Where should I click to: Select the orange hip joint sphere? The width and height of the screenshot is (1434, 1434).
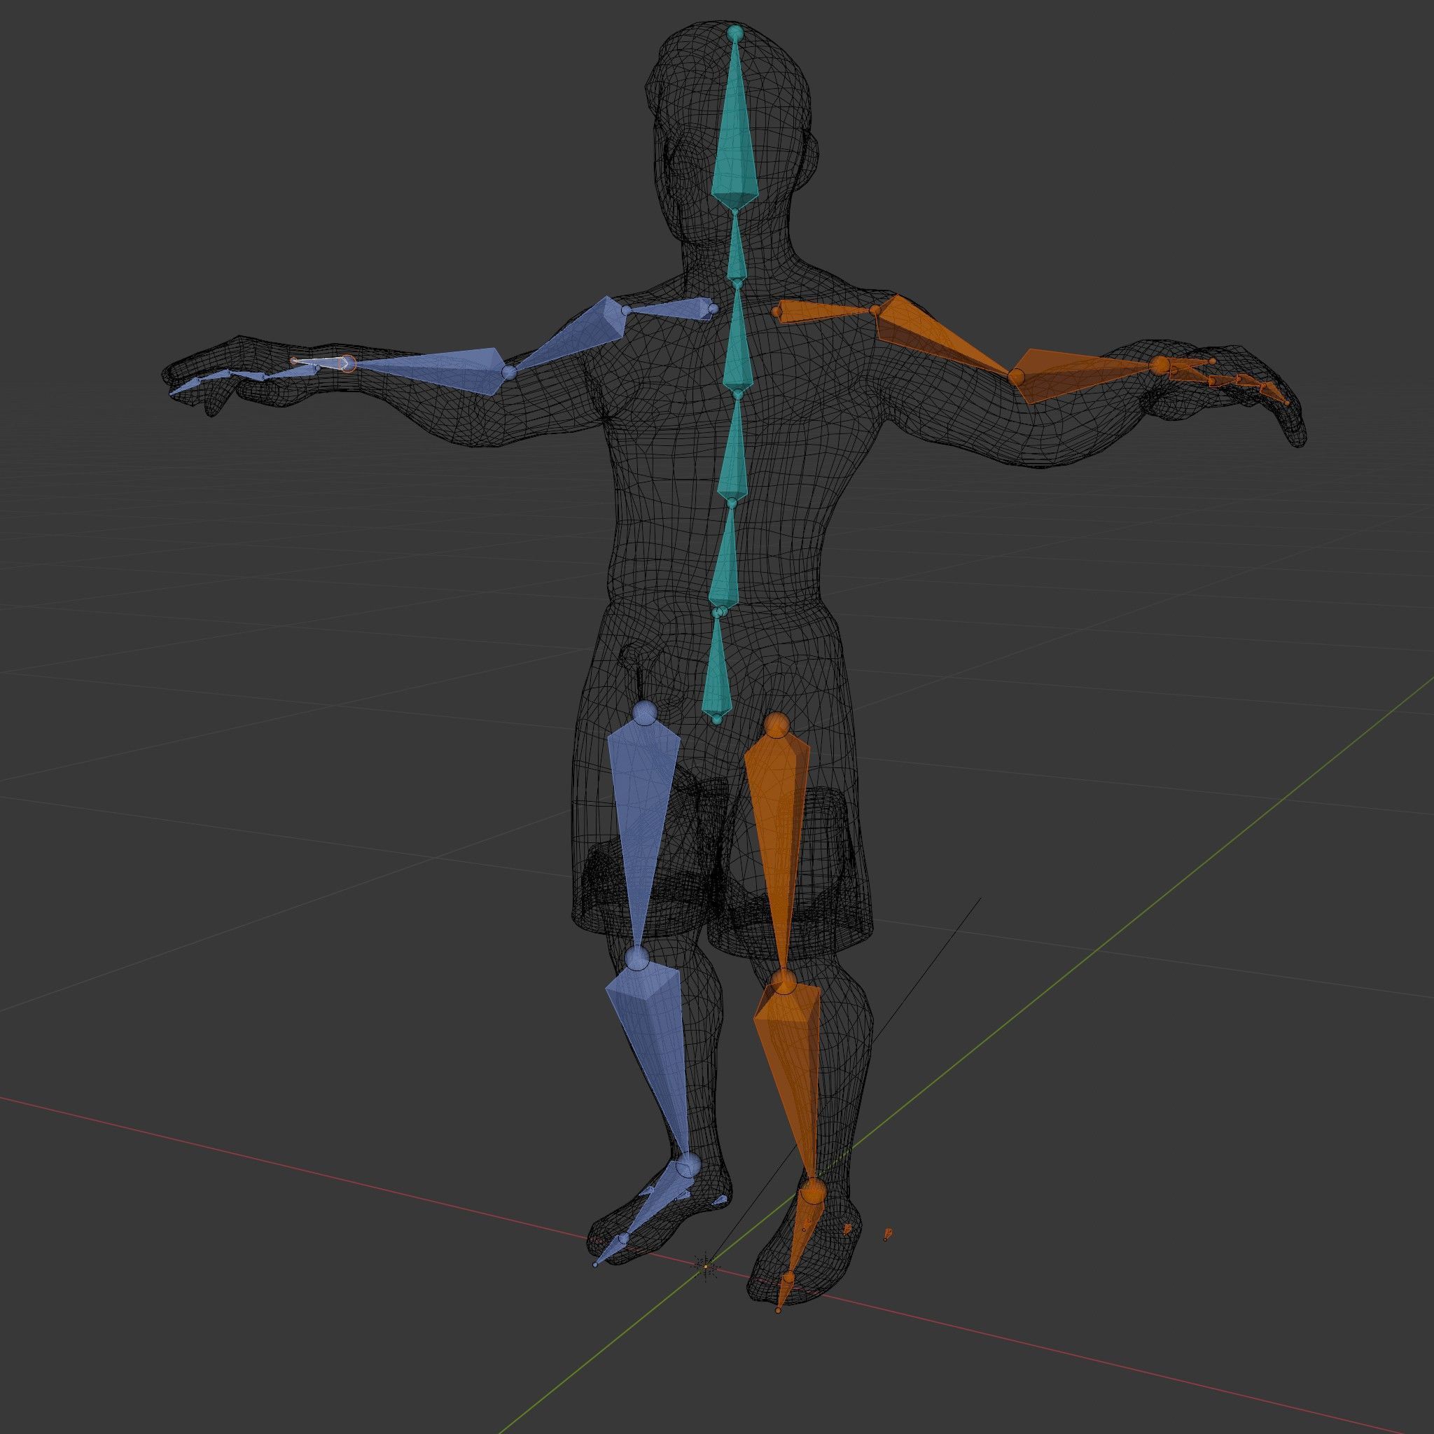777,726
